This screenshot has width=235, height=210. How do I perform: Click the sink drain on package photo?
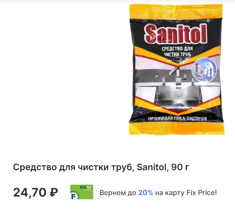tap(178, 105)
